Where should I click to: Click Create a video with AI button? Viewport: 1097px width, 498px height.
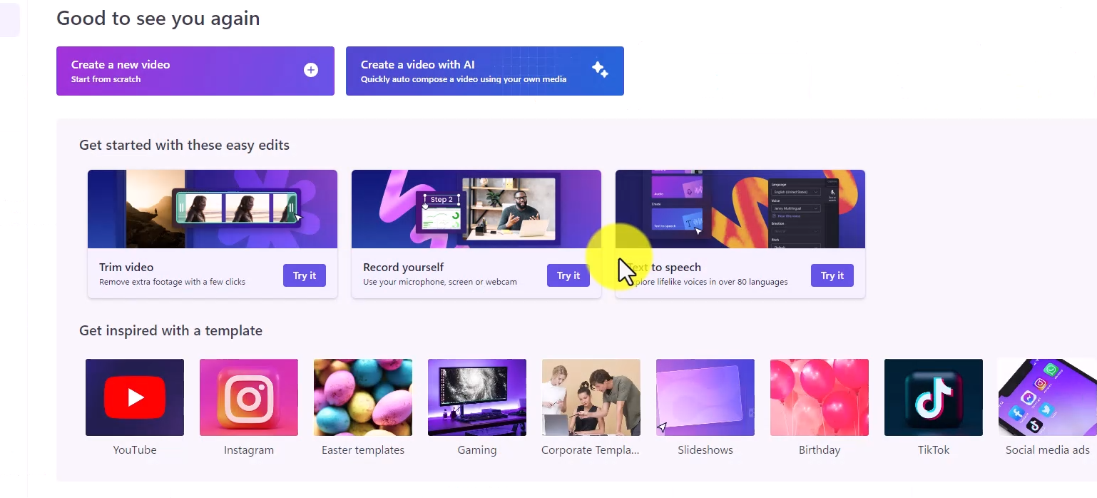click(x=485, y=71)
